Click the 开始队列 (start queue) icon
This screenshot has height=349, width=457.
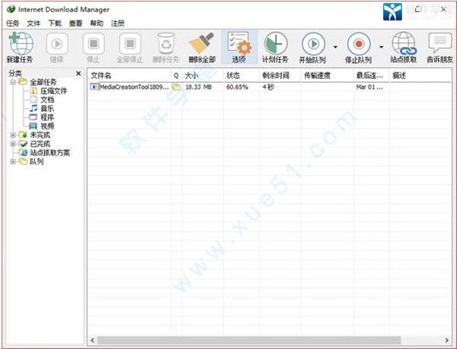[313, 43]
